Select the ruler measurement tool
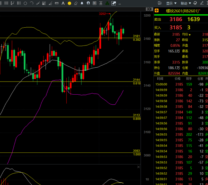This screenshot has height=185, width=208. 57,3
